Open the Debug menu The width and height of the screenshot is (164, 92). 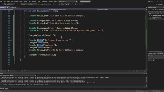point(25,2)
